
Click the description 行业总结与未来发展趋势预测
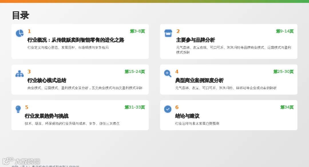coord(197,124)
